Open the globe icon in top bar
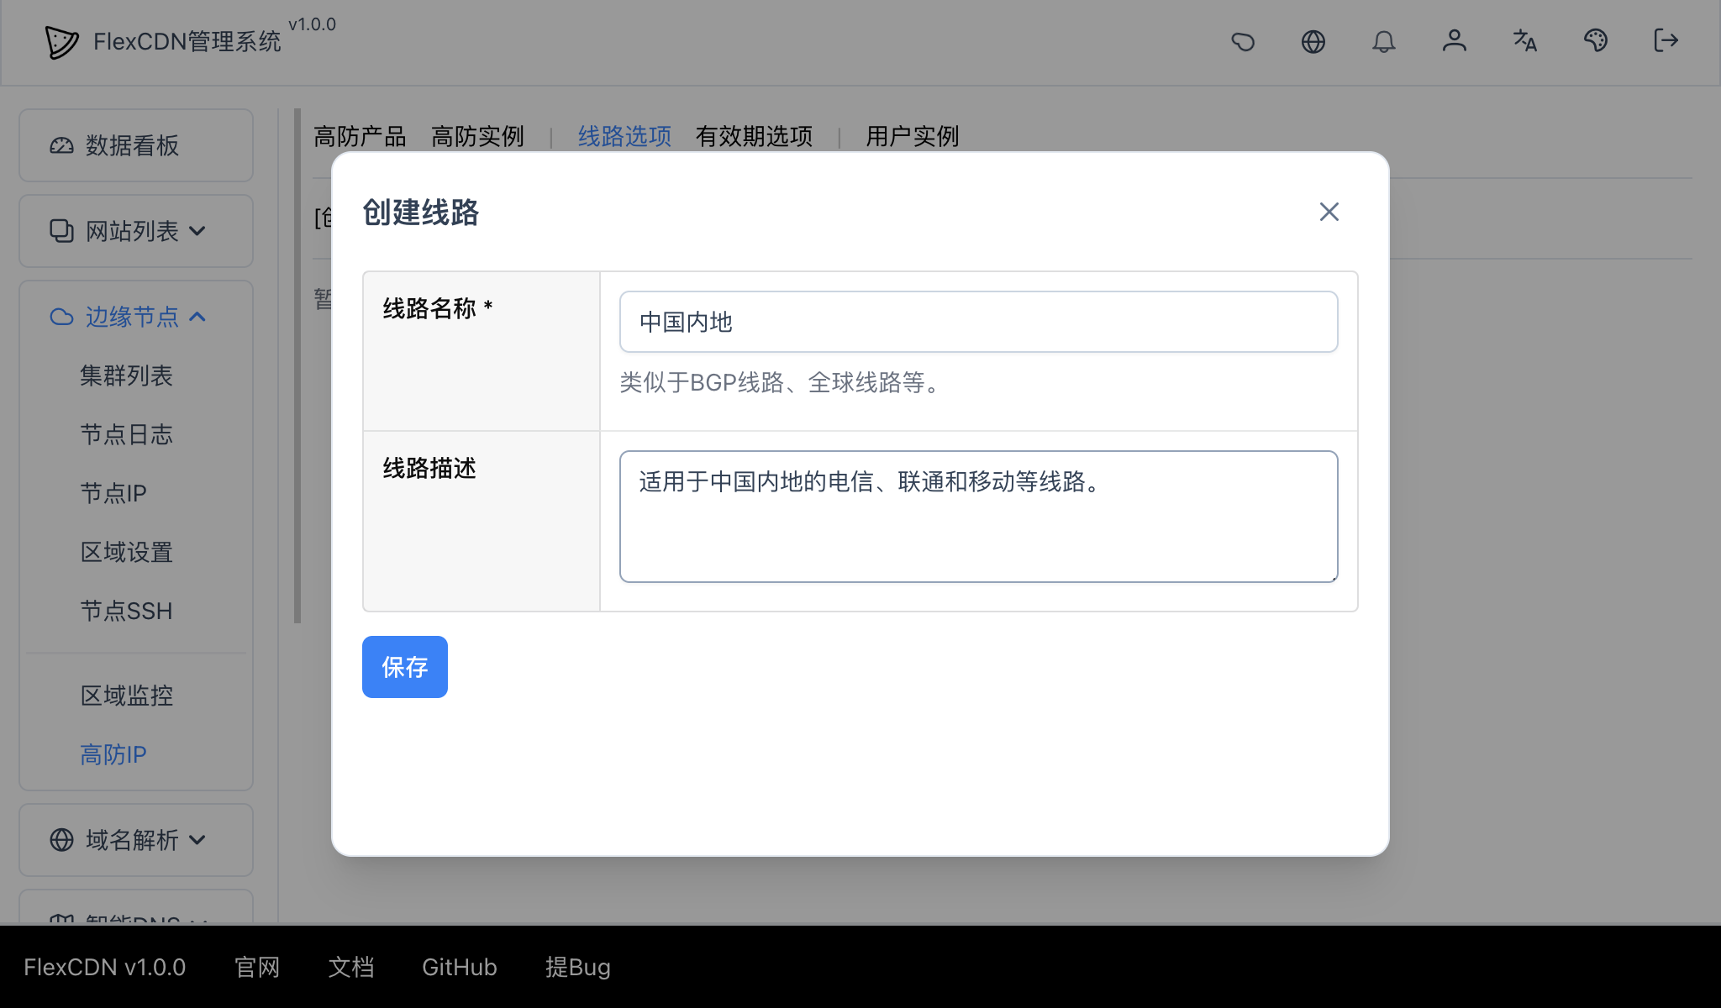Screen dimensions: 1721x1008 tap(1314, 41)
